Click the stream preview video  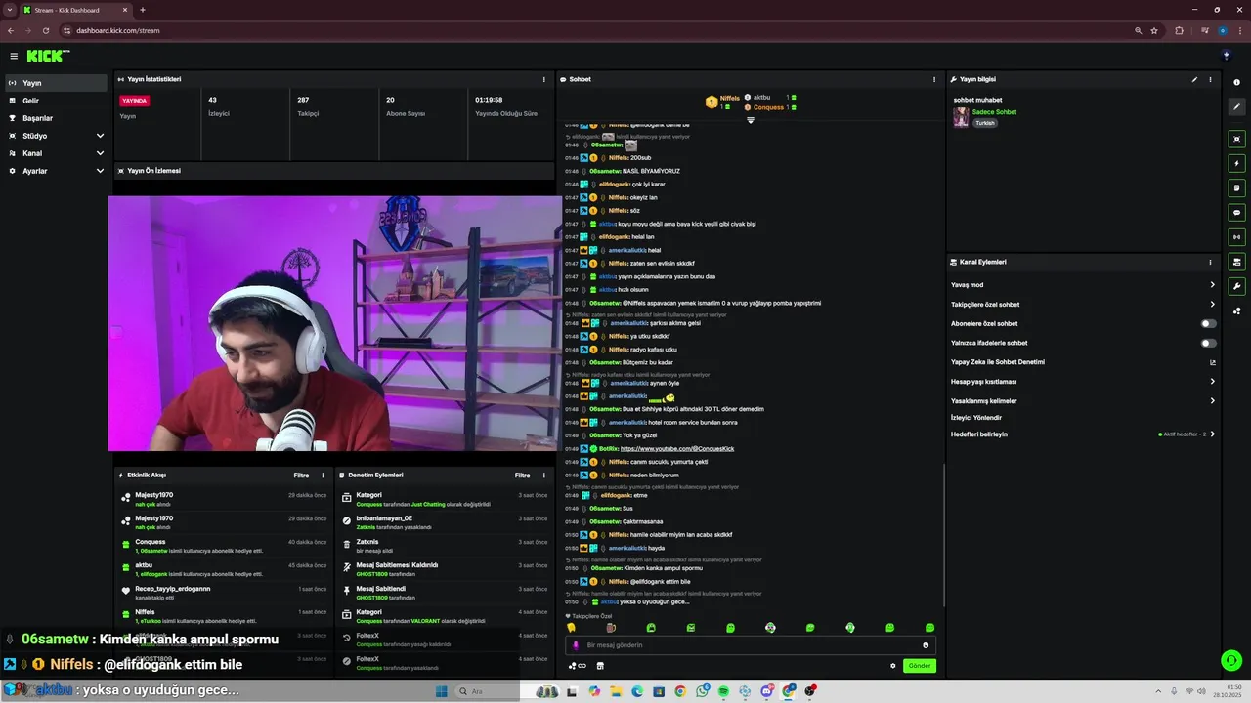coord(334,323)
